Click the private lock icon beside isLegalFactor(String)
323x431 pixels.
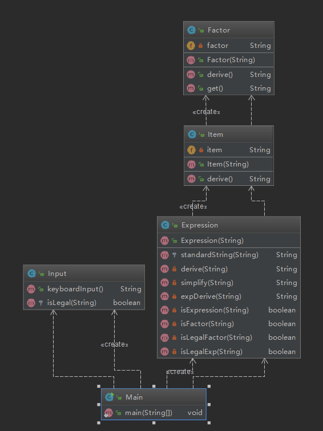(x=174, y=338)
